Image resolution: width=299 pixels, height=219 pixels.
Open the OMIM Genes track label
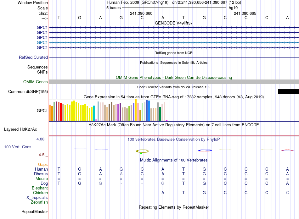point(36,82)
